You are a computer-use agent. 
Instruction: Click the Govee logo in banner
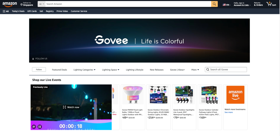[111, 40]
